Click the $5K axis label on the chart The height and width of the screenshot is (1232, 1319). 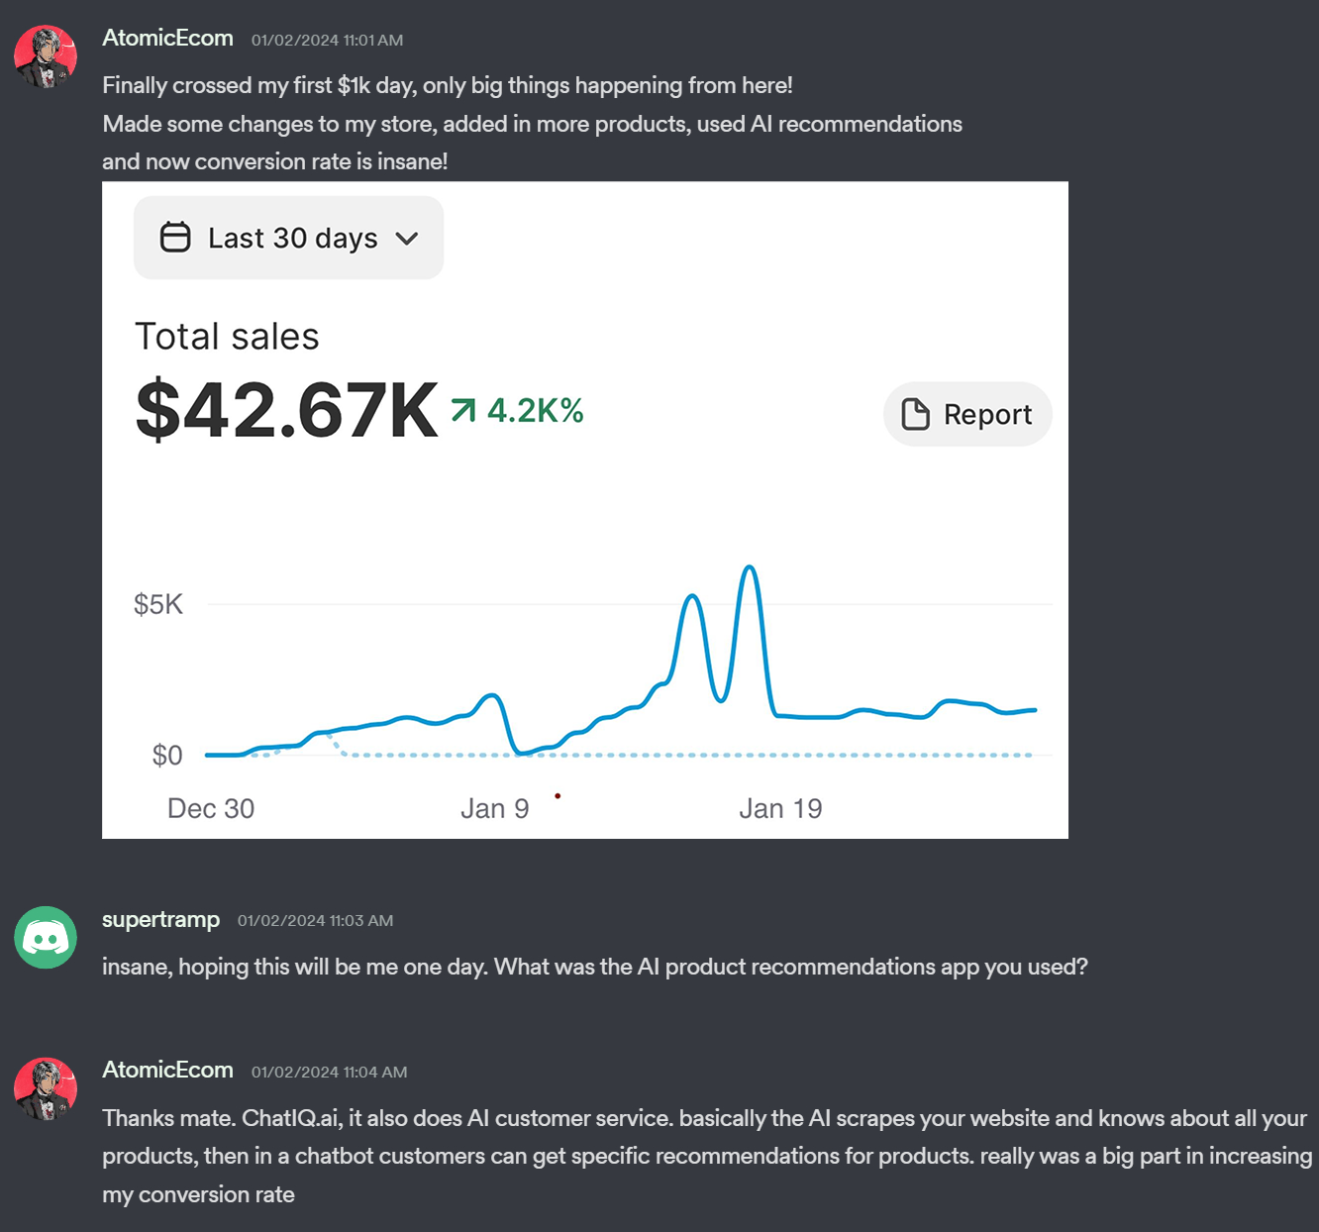tap(158, 604)
